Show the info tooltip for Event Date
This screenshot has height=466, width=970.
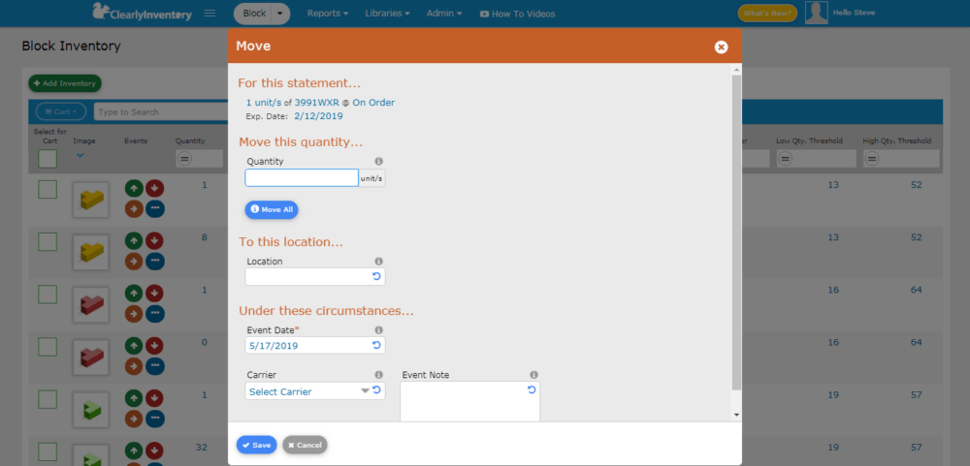[378, 330]
